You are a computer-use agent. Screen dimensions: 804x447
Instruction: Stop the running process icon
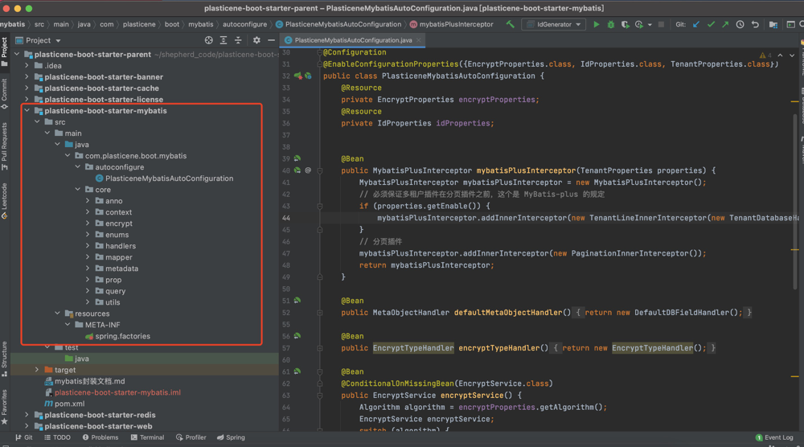tap(662, 24)
